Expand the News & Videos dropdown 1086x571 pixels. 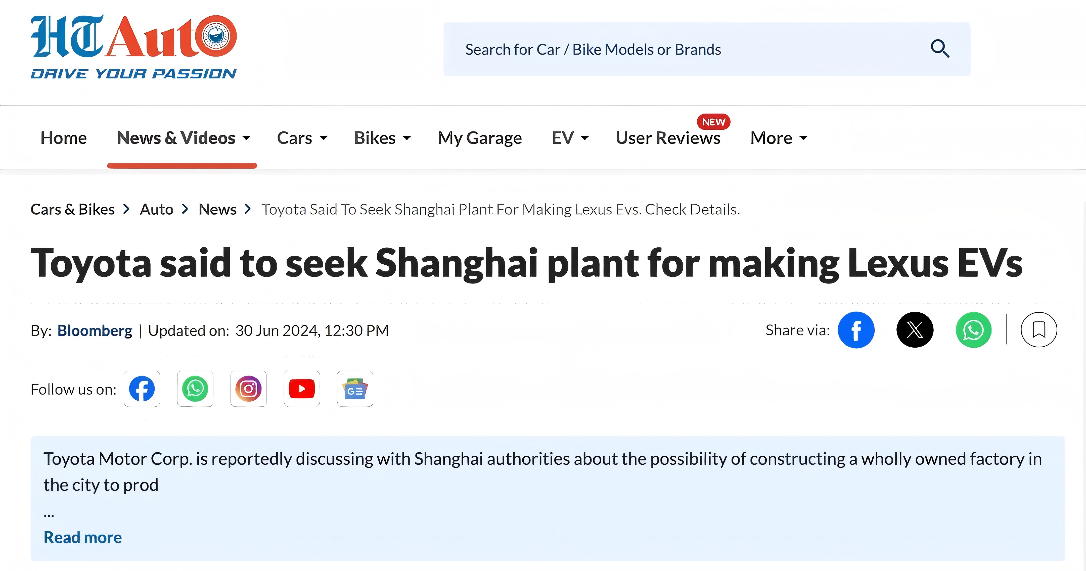pyautogui.click(x=184, y=138)
